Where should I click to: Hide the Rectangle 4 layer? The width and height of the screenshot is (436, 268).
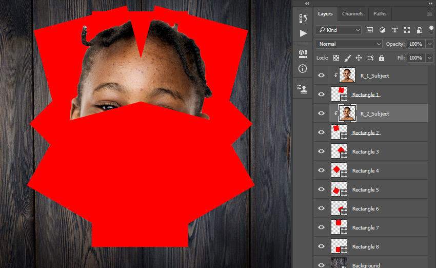[x=321, y=170]
